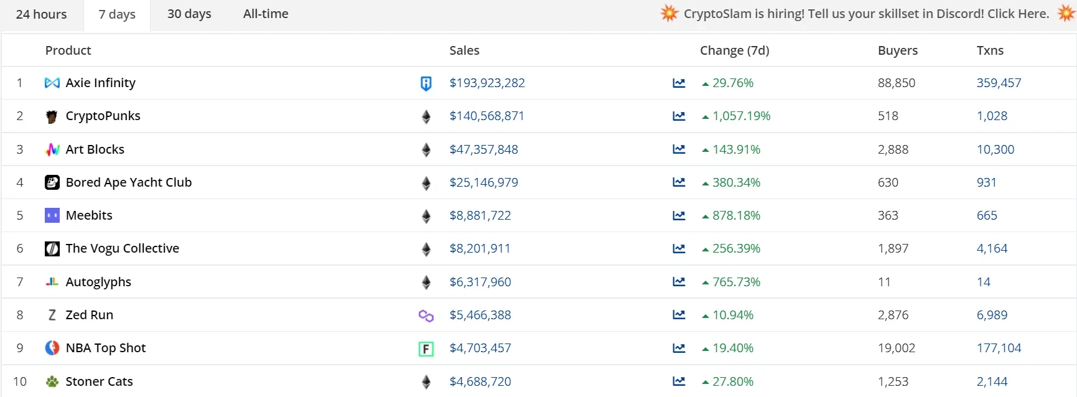Click the Bored Ape Yacht Club avatar icon
Image resolution: width=1077 pixels, height=397 pixels.
(x=52, y=182)
